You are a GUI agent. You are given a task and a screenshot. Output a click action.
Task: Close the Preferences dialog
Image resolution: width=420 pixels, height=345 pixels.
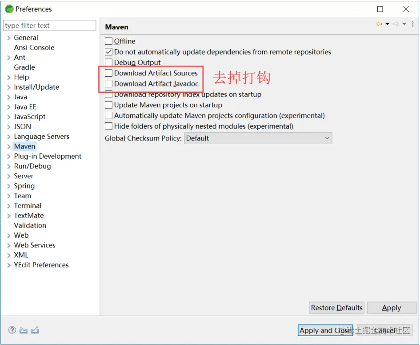coord(406,9)
